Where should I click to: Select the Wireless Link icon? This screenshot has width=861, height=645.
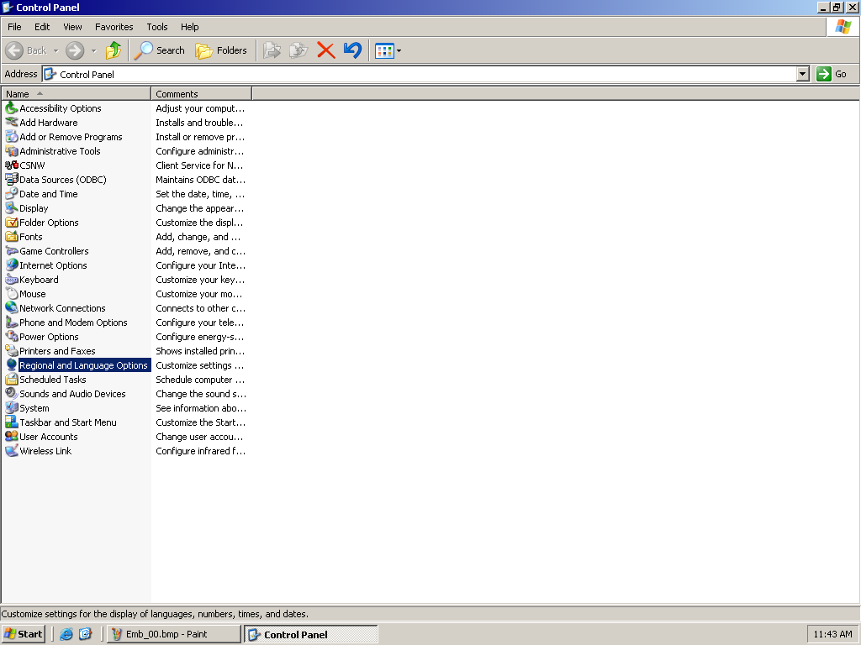[12, 450]
